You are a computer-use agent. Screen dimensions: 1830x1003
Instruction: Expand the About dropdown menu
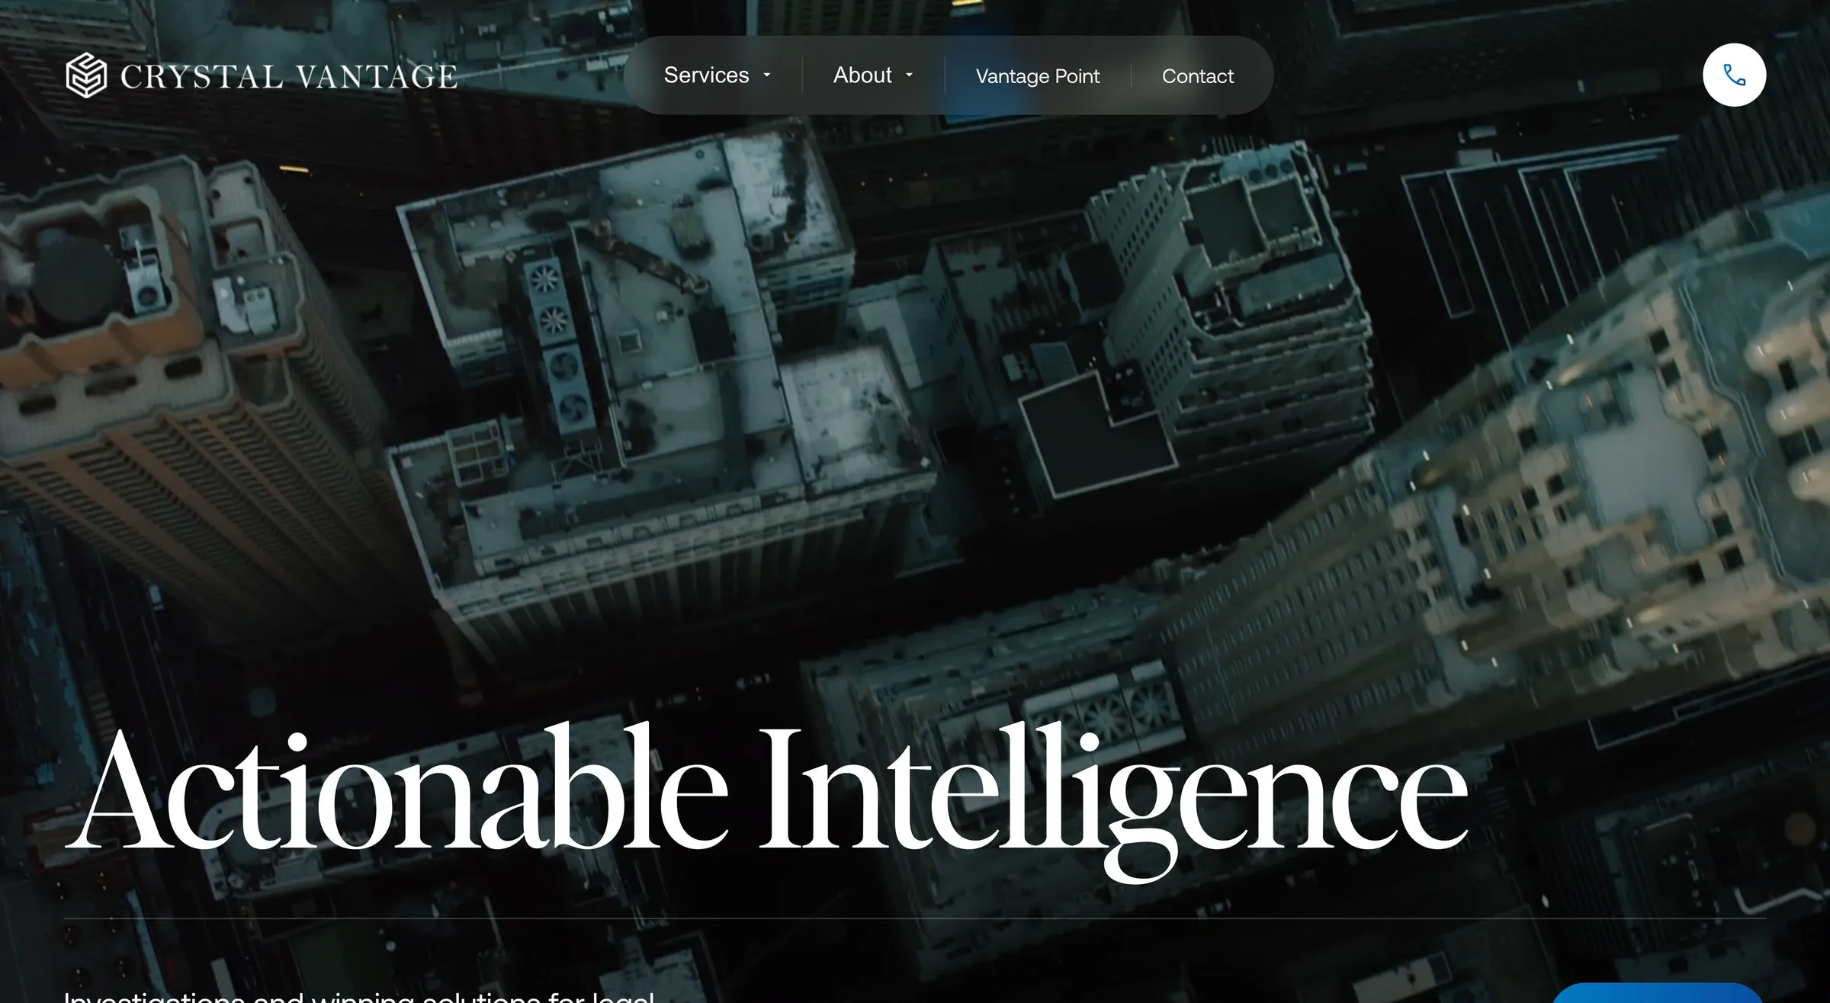(873, 75)
